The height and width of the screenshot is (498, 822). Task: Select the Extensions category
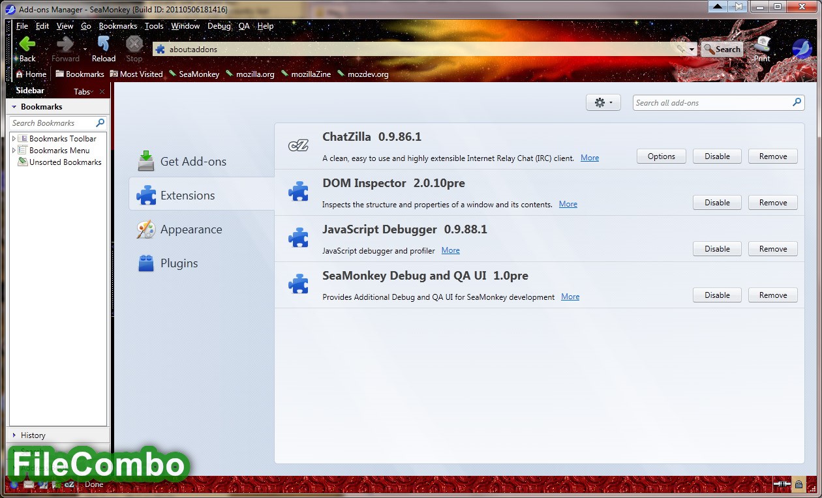coord(201,195)
